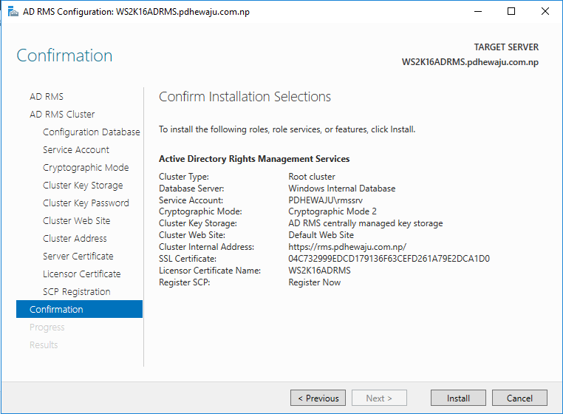563x414 pixels.
Task: Click the https://rms.pdhewaju.com.np/ address
Action: click(347, 247)
